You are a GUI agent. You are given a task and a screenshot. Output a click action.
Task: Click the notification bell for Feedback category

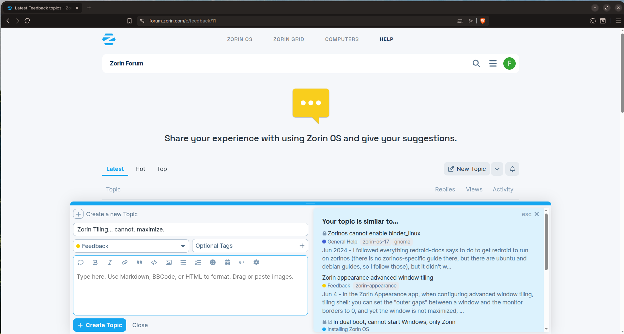point(512,169)
